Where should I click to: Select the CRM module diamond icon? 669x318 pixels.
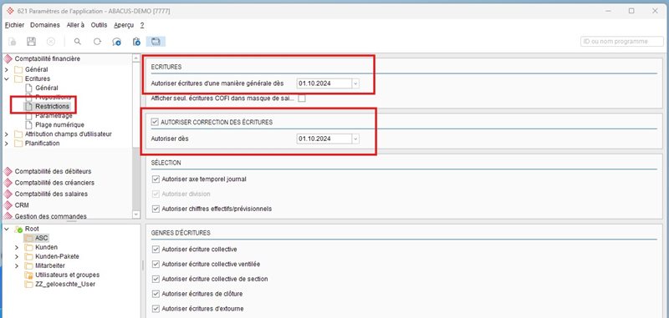click(x=8, y=205)
